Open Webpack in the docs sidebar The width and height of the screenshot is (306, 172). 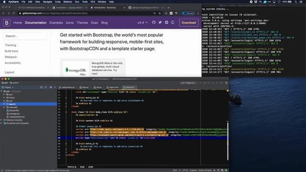click(11, 57)
